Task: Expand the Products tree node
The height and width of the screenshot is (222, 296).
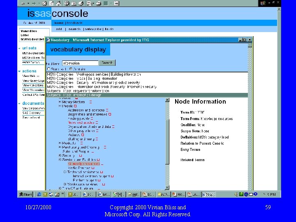Action: (60, 143)
